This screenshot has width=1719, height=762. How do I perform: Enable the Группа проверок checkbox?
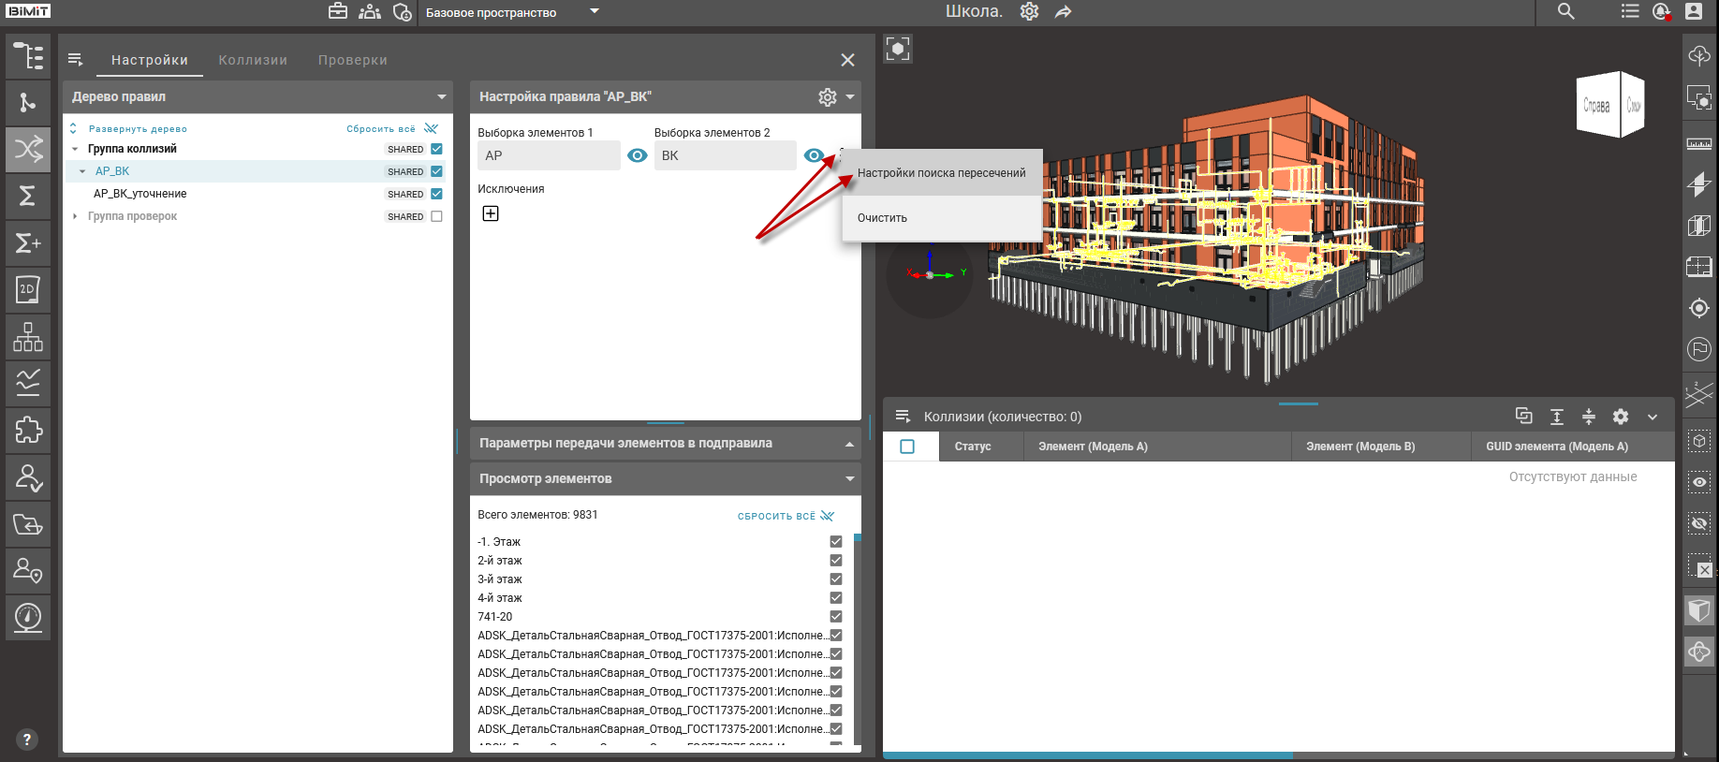point(436,217)
